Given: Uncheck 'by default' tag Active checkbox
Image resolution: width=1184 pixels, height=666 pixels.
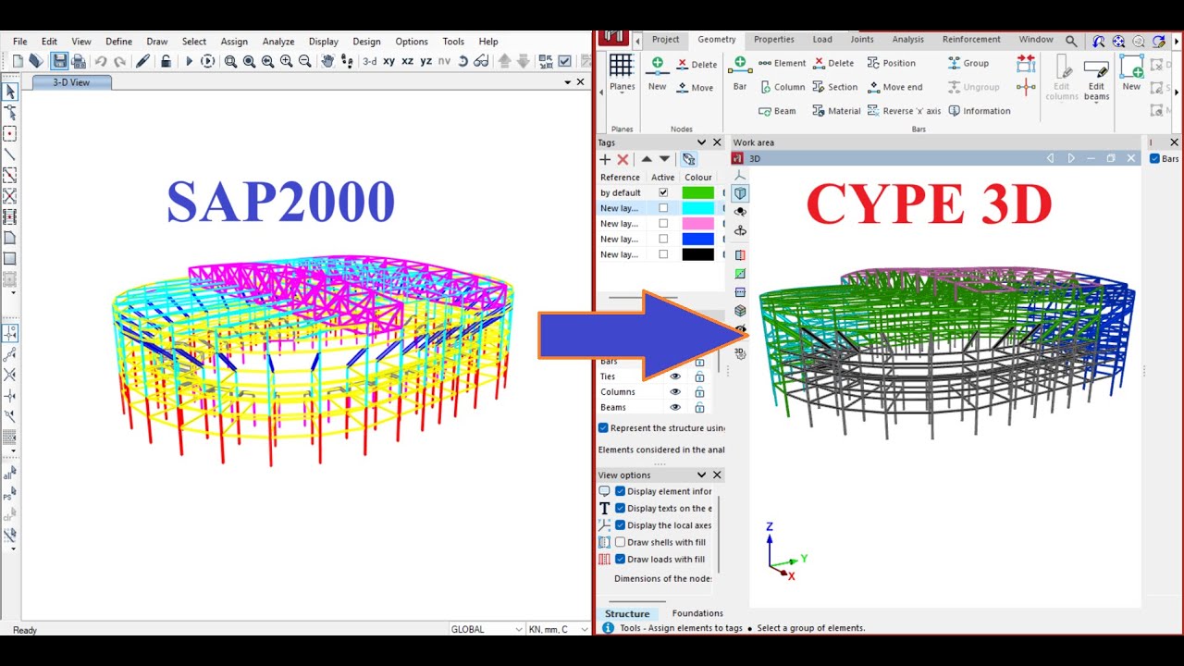Looking at the screenshot, I should (x=663, y=192).
